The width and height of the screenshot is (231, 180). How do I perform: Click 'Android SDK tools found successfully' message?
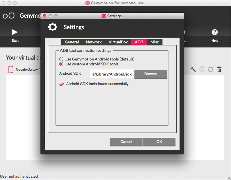[x=97, y=84]
